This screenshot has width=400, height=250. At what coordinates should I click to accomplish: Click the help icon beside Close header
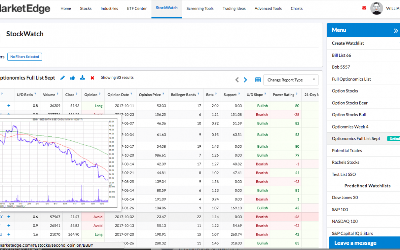[77, 94]
